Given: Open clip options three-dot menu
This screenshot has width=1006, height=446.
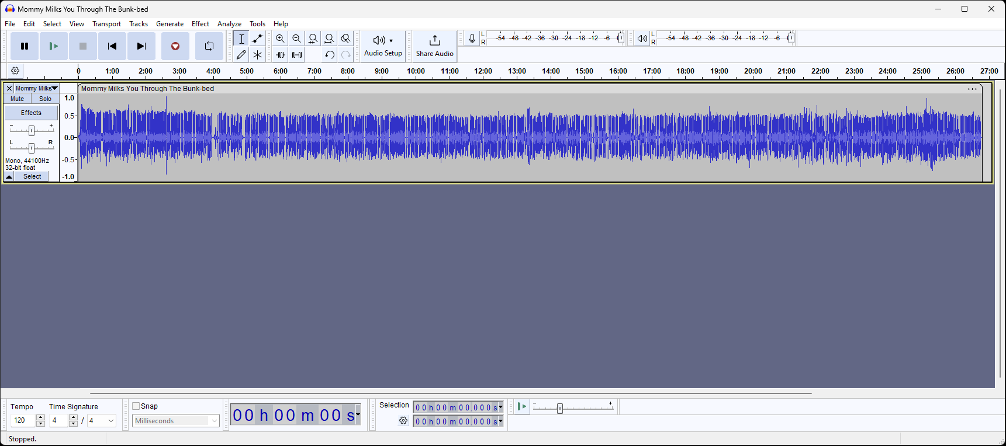Looking at the screenshot, I should tap(972, 89).
